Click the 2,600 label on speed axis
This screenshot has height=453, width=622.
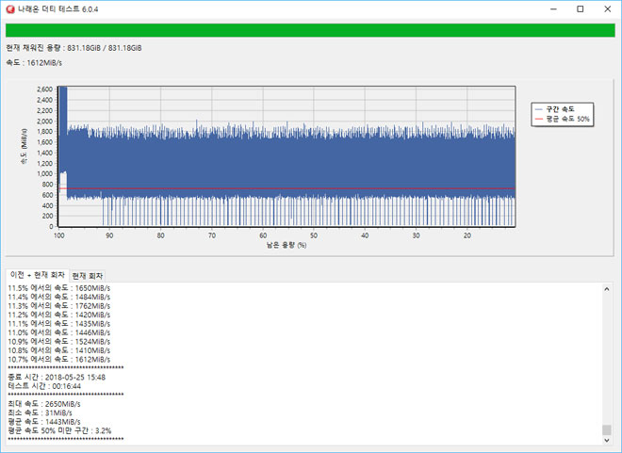[44, 89]
